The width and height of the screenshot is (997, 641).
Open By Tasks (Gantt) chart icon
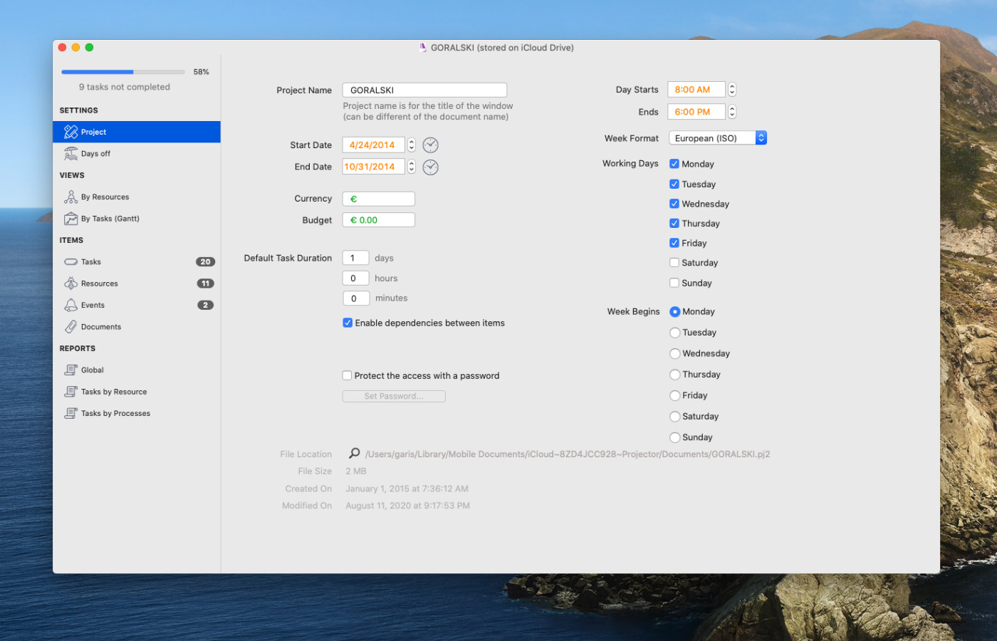(71, 219)
